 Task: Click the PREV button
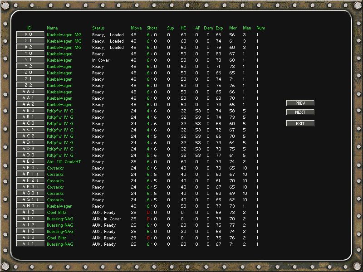(300, 103)
